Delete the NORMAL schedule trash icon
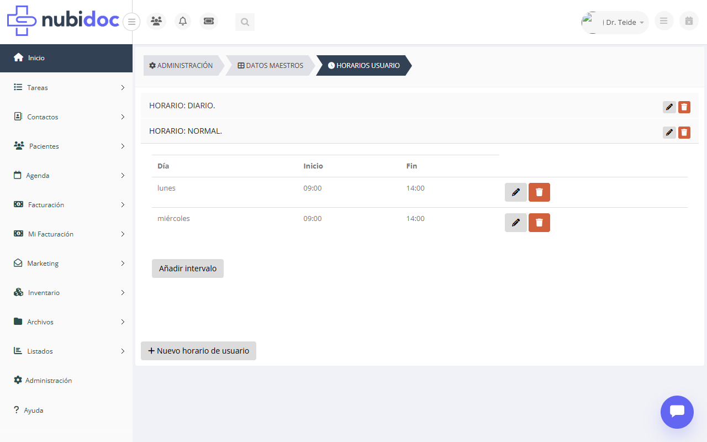Viewport: 707px width, 442px height. pos(684,133)
